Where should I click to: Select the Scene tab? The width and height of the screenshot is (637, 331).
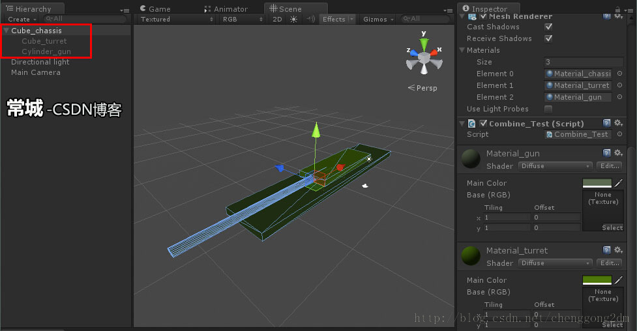295,9
